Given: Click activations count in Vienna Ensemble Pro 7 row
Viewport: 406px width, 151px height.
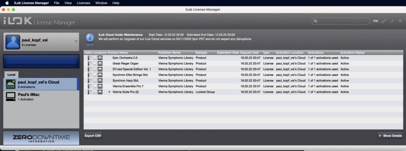Looking at the screenshot, I should [x=323, y=86].
